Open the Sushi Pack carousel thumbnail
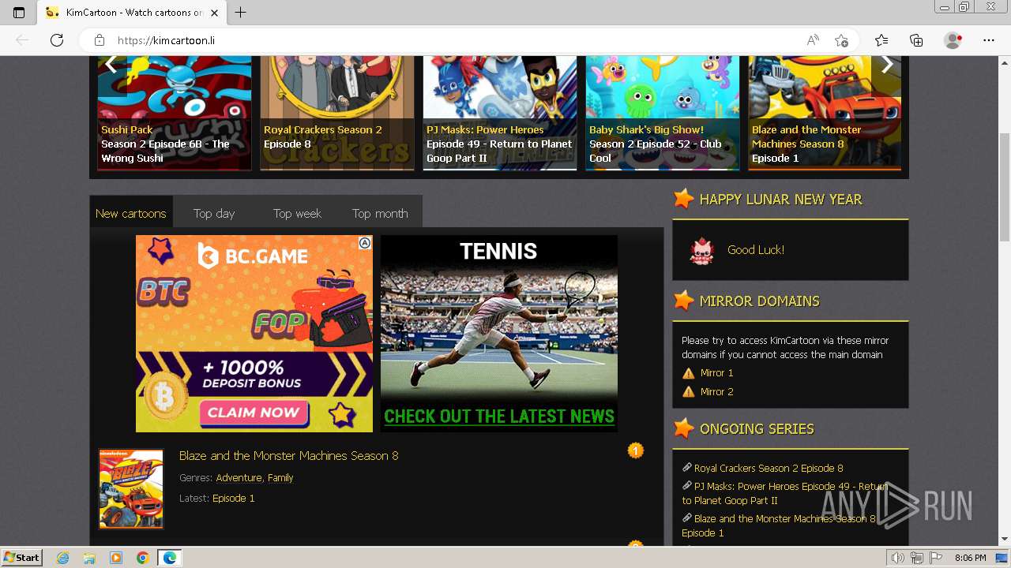The width and height of the screenshot is (1011, 568). coord(174,113)
